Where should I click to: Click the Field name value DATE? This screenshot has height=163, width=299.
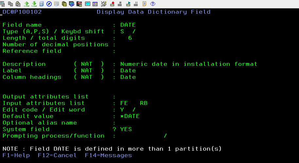(x=128, y=25)
